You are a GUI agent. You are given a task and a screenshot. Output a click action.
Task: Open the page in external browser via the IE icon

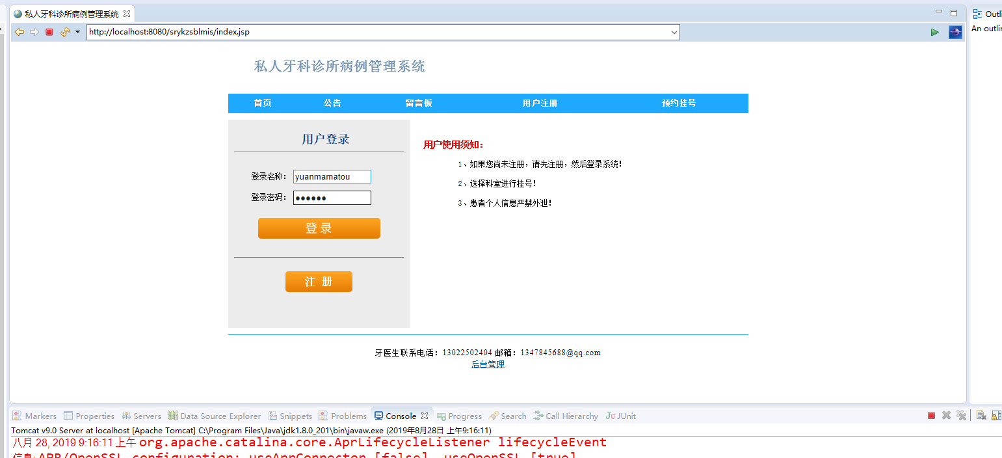pos(955,31)
